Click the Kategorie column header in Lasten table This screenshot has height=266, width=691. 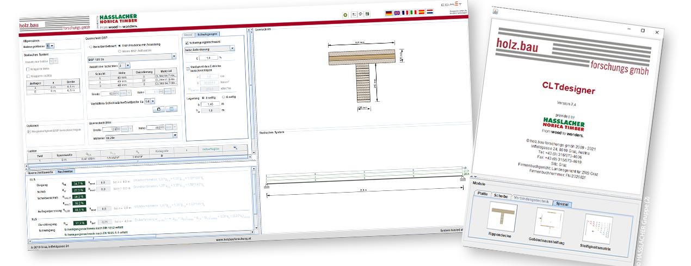point(161,151)
